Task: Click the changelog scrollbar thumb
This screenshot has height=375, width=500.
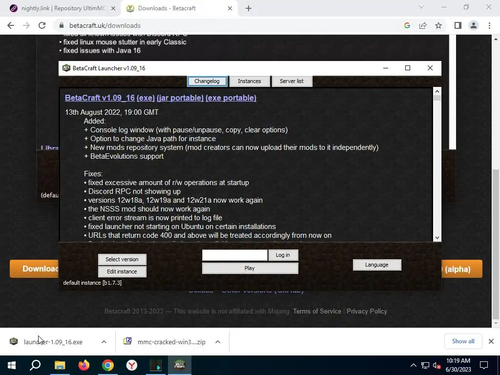Action: pos(437,98)
